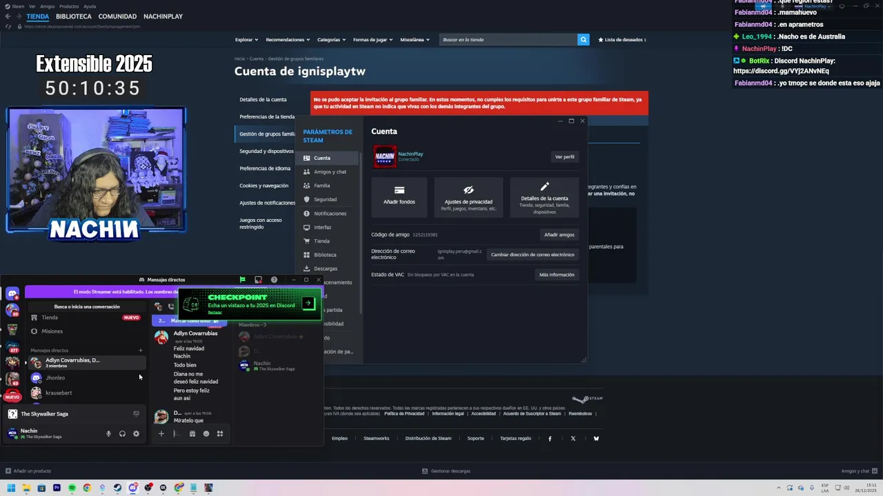Open Miscelánea dropdown menu
Viewport: 883px width, 496px height.
tap(415, 39)
